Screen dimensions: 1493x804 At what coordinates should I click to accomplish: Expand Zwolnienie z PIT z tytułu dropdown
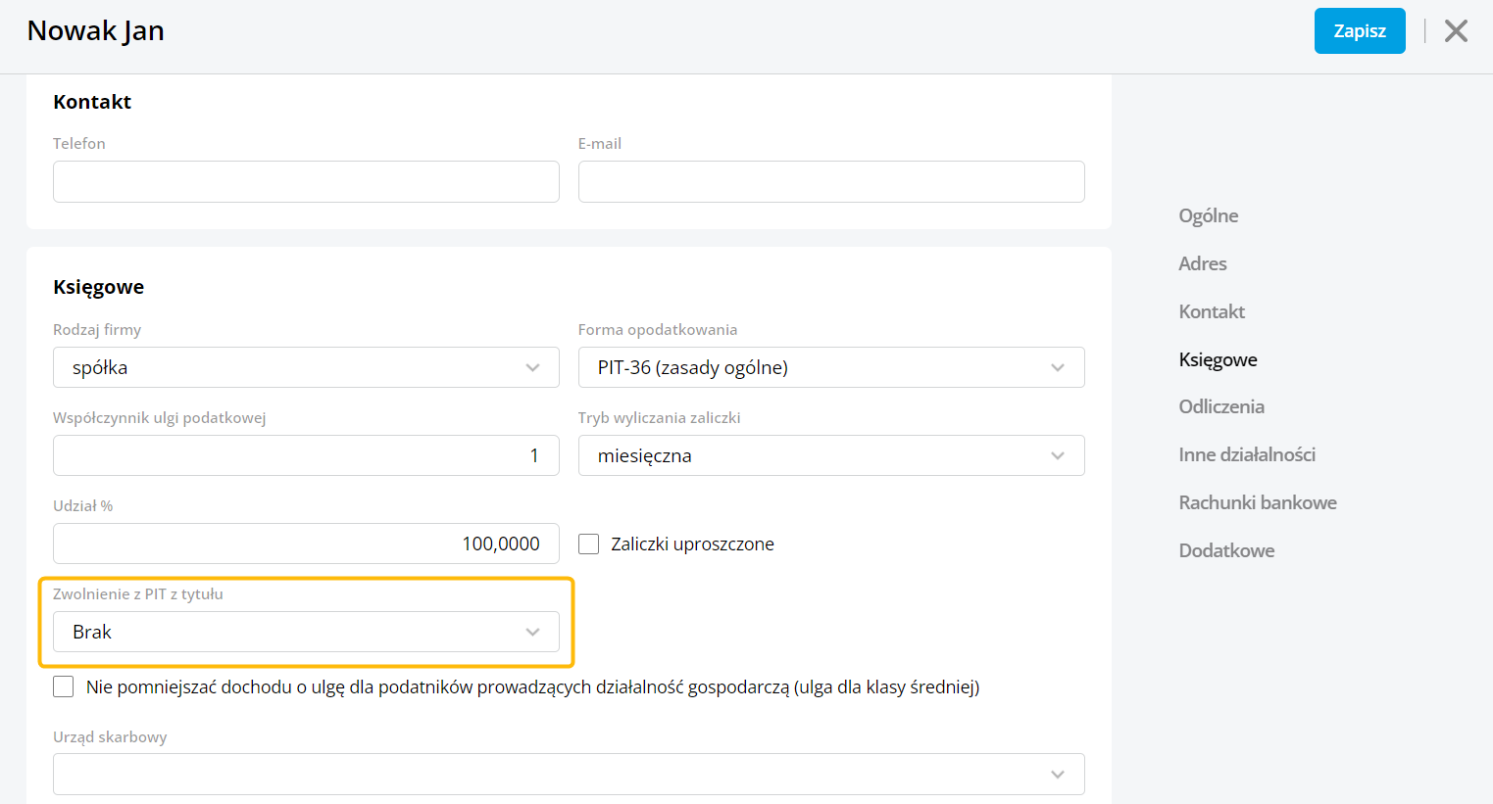pos(306,632)
